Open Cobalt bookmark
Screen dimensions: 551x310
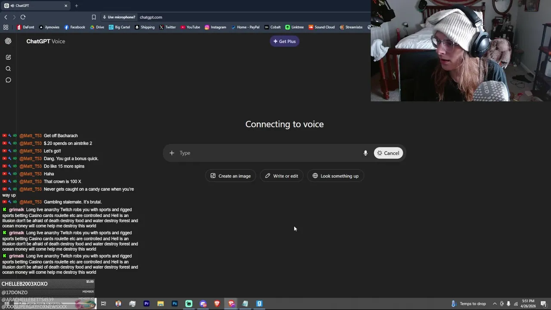pyautogui.click(x=272, y=27)
